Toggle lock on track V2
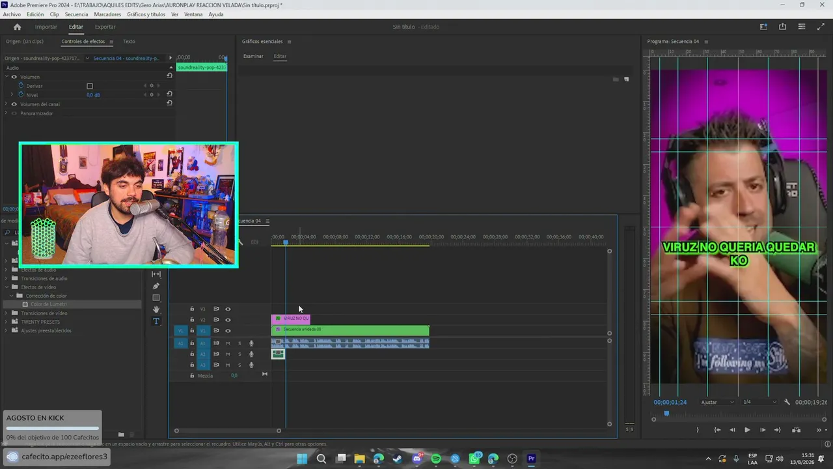The image size is (833, 469). pos(192,320)
